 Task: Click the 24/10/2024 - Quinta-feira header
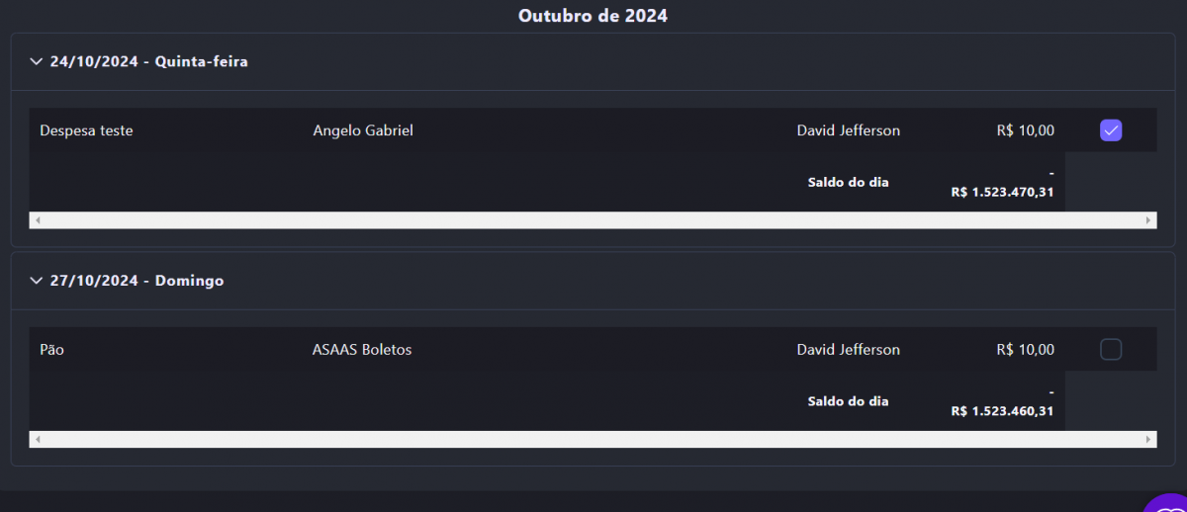click(148, 62)
